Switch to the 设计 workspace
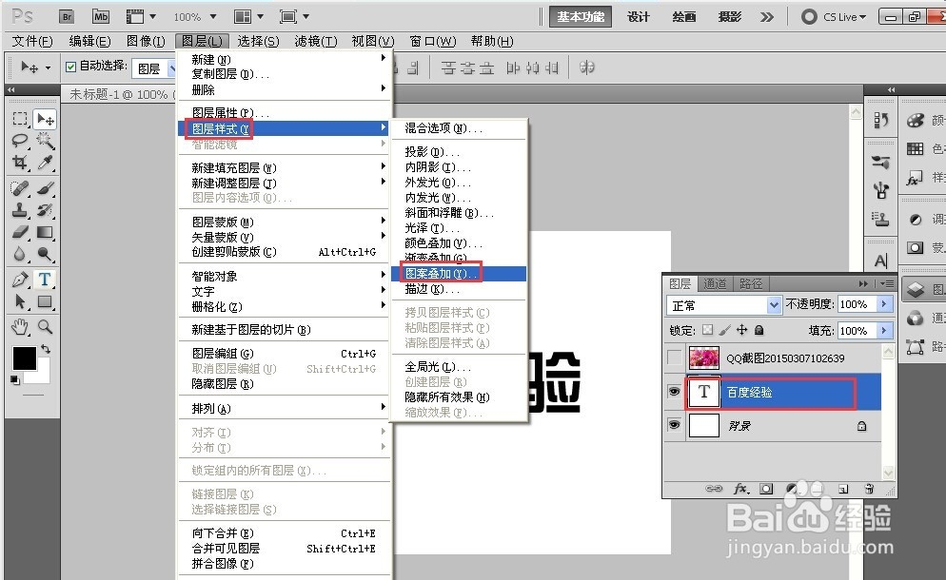This screenshot has height=580, width=946. [x=638, y=16]
